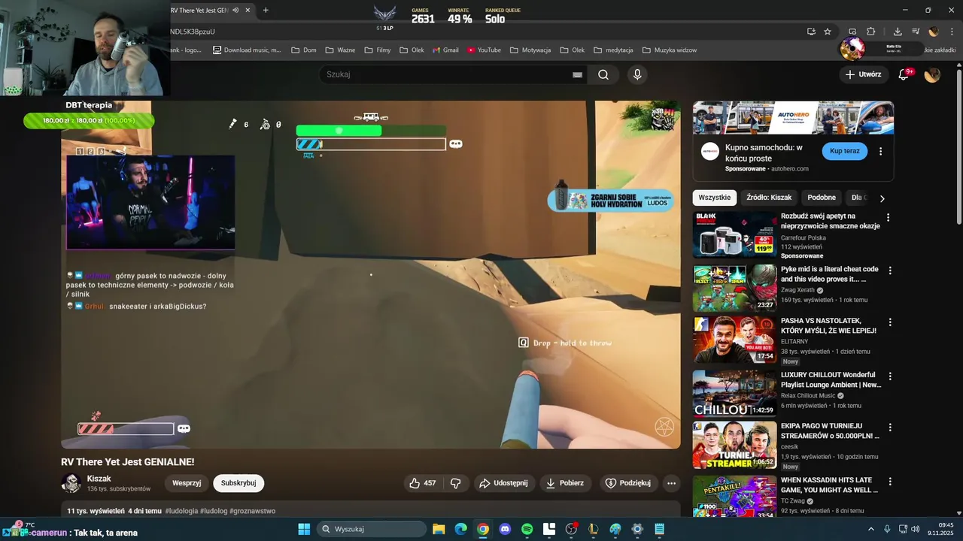Select the Podobne filter chip
The image size is (963, 541).
[x=822, y=198]
